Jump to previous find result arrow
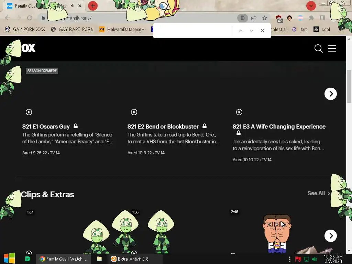 (240, 31)
